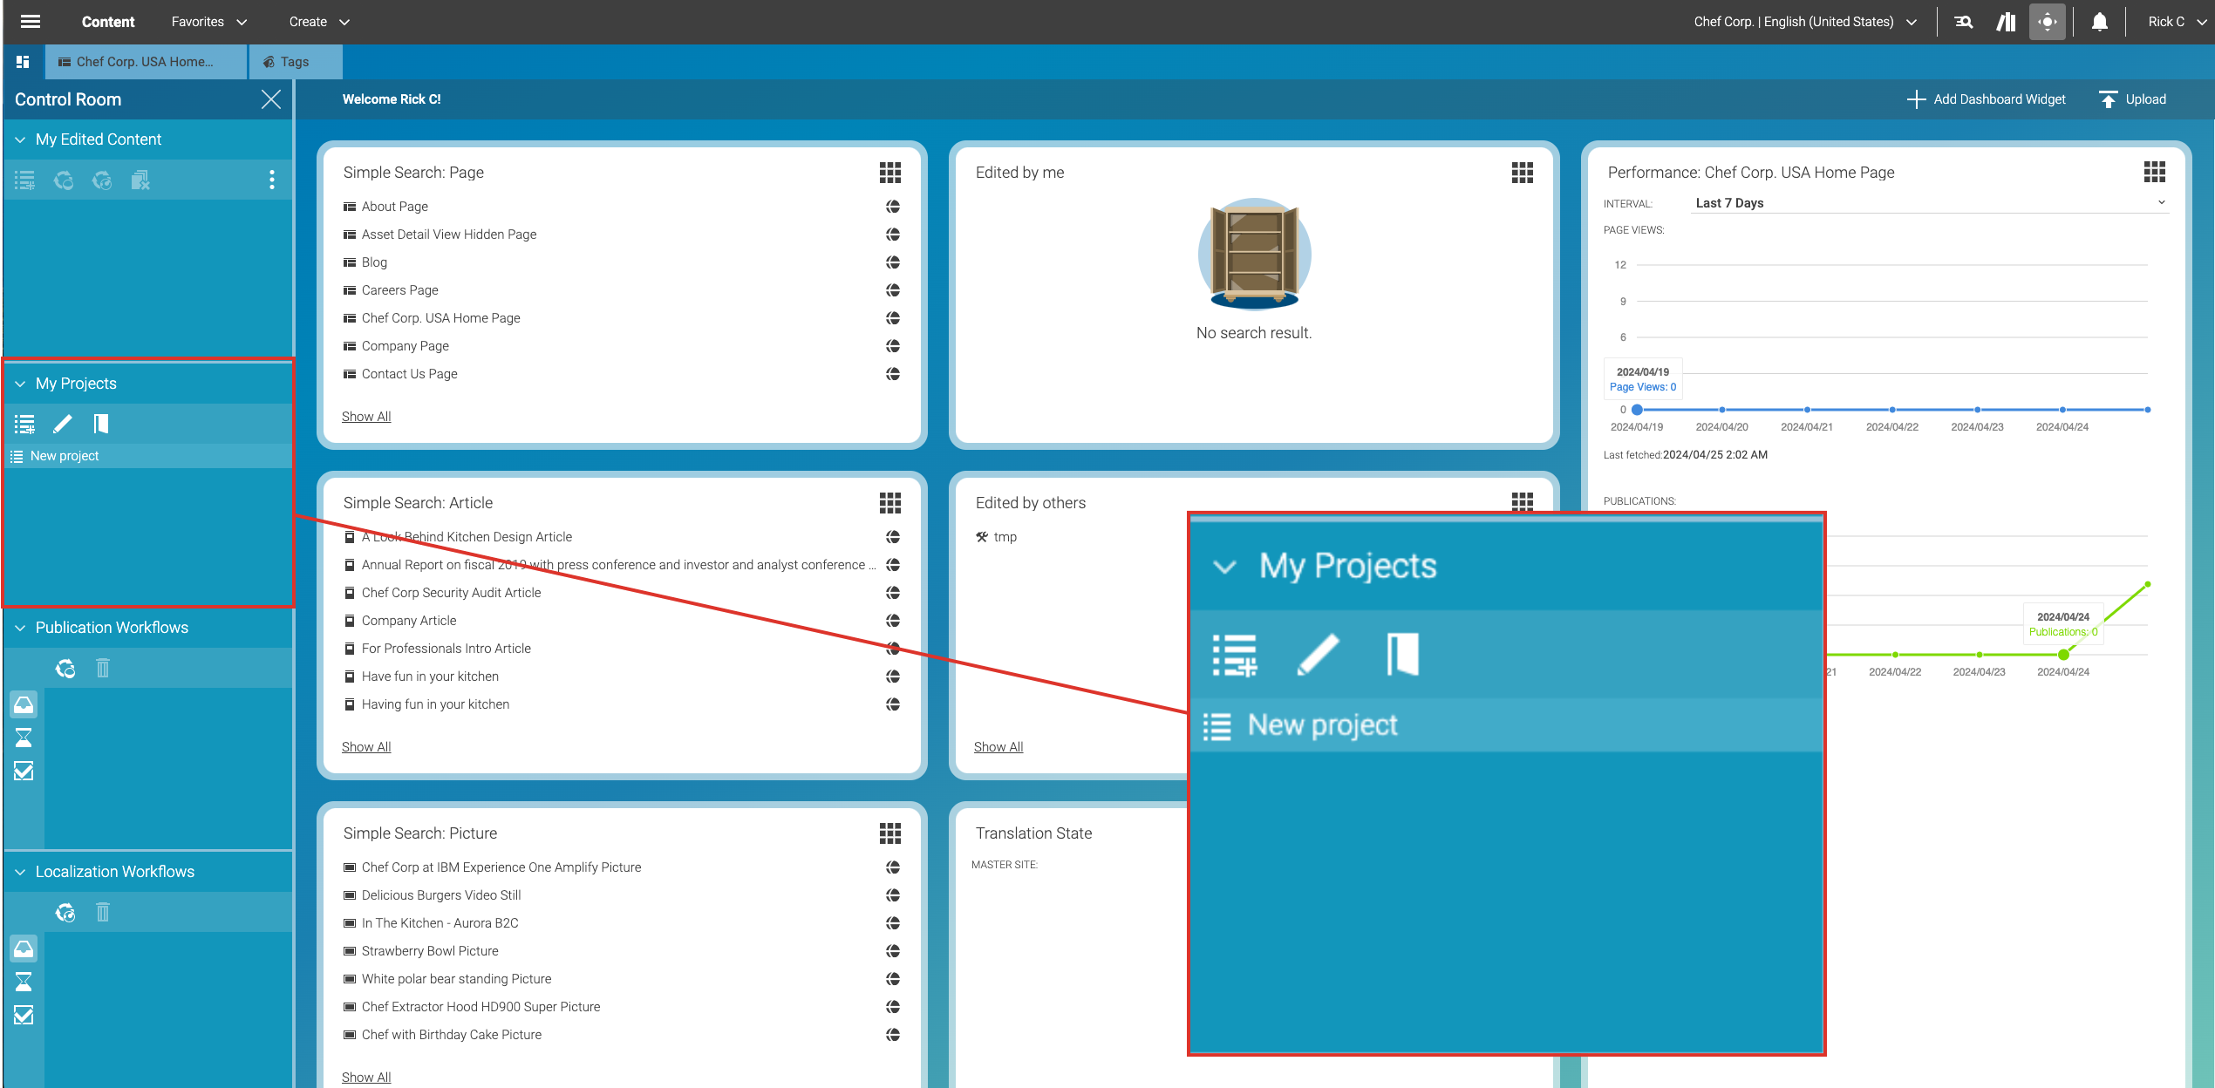Select inbox filter in Publication Workflows
Image resolution: width=2215 pixels, height=1088 pixels.
[x=24, y=704]
